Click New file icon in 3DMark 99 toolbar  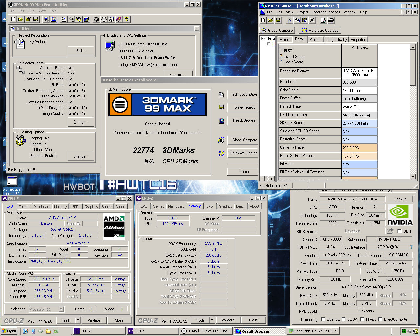pos(13,19)
